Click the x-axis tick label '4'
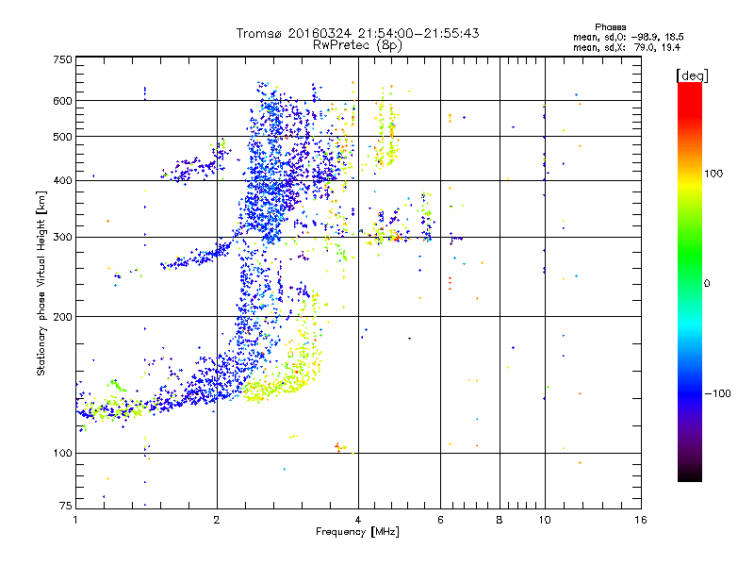 [x=358, y=520]
